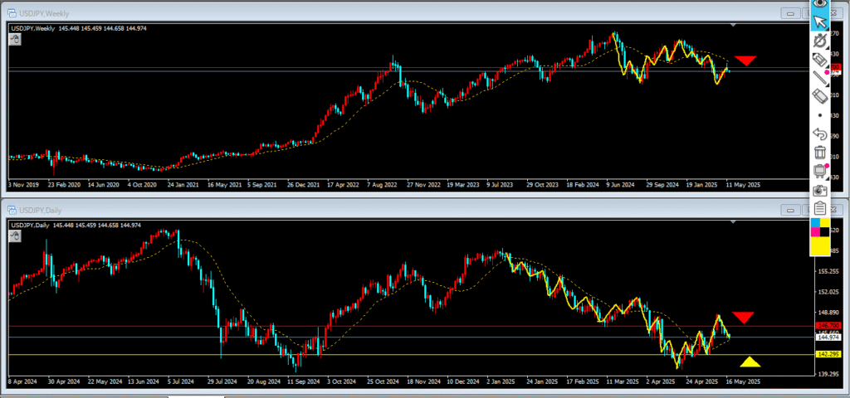Click the mouse icon button in Daily chart

tap(15, 235)
